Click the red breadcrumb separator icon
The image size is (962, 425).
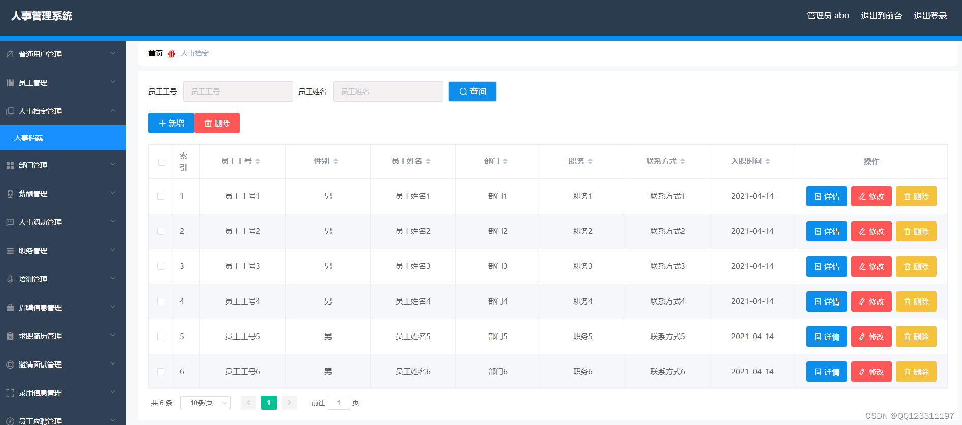172,54
